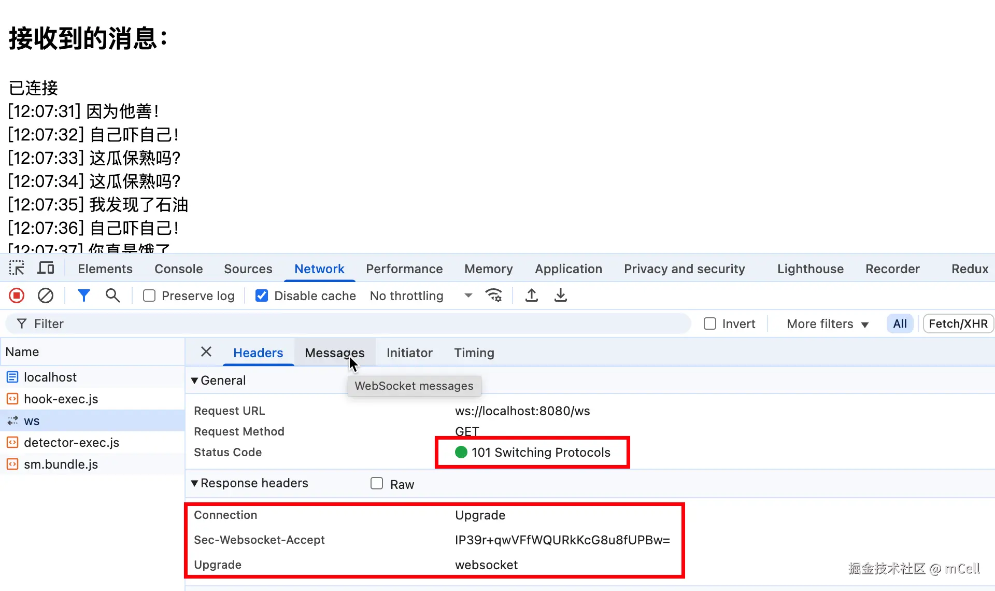Clear the network log
This screenshot has width=995, height=591.
tap(46, 295)
